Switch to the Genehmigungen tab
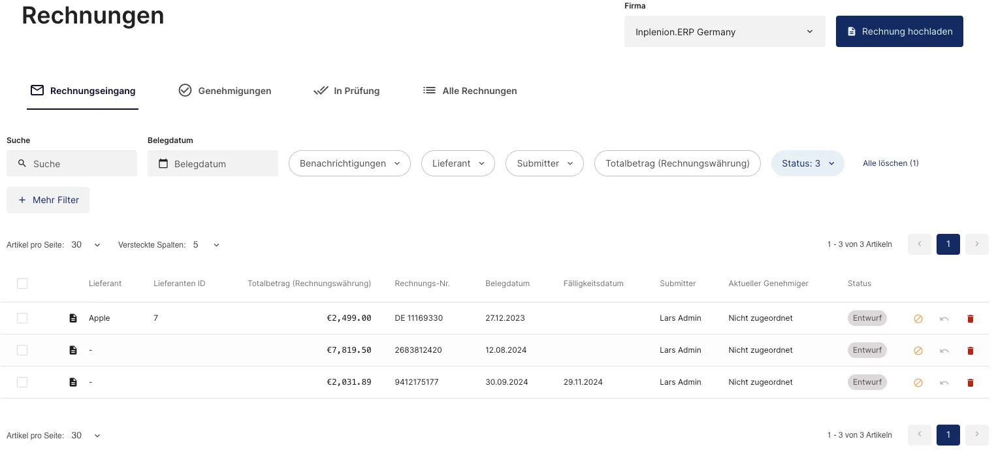This screenshot has height=471, width=996. 225,91
